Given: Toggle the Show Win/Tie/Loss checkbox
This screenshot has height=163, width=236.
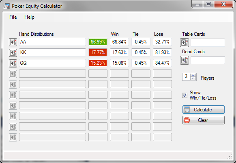Looking at the screenshot, I should 185,95.
